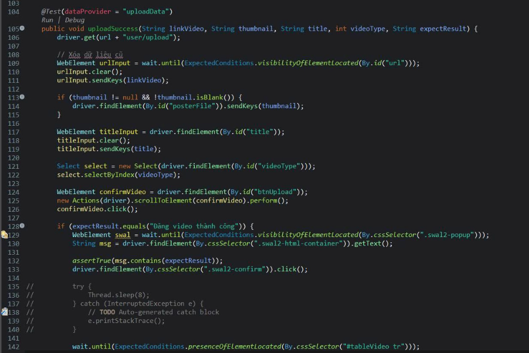Click the Run code lens link

point(47,20)
